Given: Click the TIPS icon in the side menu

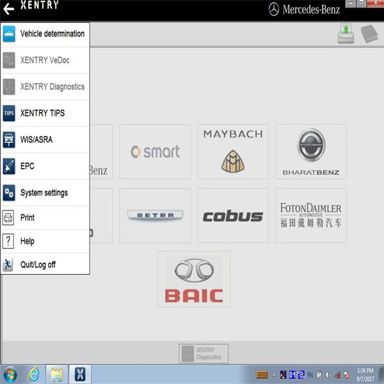Looking at the screenshot, I should tap(9, 113).
